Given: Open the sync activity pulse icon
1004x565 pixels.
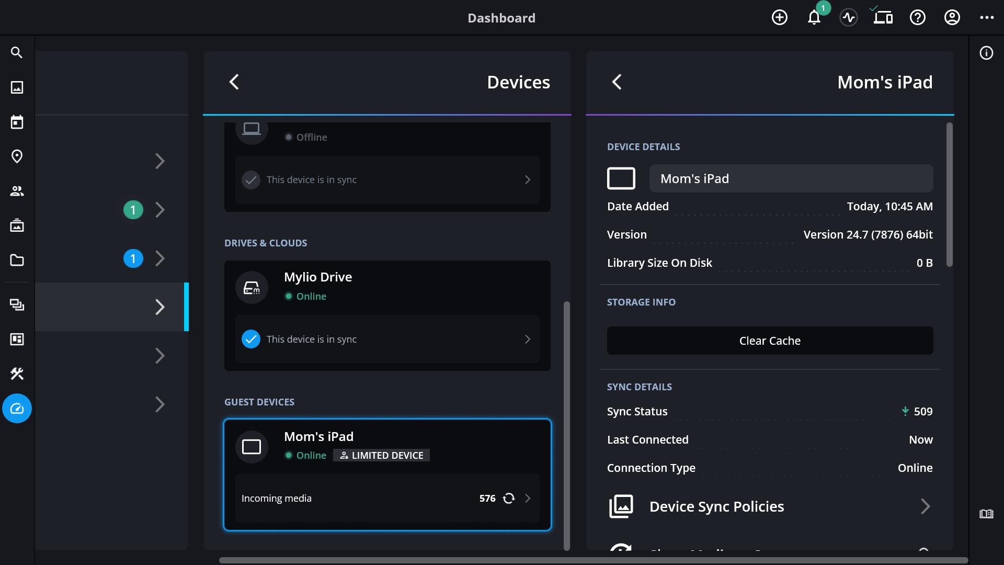Looking at the screenshot, I should pos(848,18).
